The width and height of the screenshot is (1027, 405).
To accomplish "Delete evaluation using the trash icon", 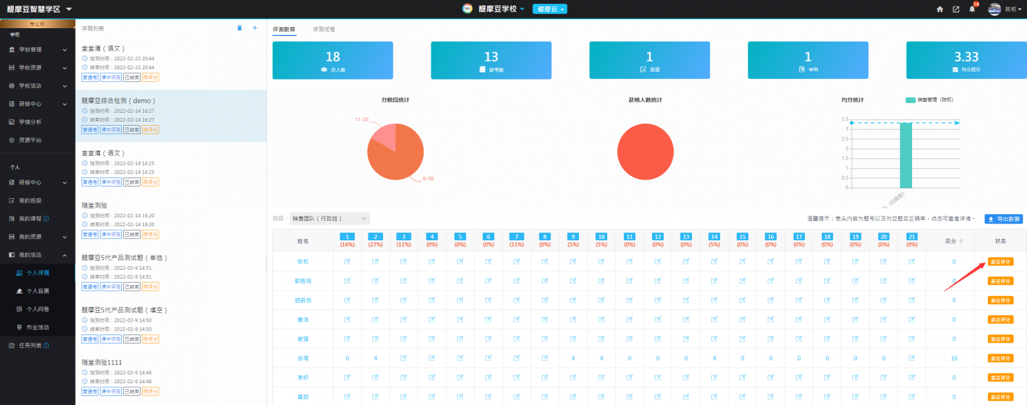I will (x=239, y=28).
